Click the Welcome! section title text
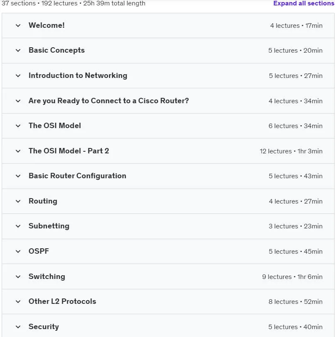The width and height of the screenshot is (335, 337). click(46, 25)
